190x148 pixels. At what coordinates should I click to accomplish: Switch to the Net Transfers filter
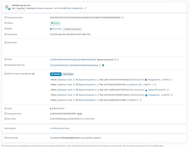67,74
